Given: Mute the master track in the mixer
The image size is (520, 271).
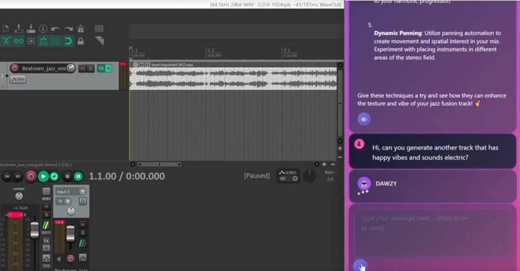Looking at the screenshot, I should click(x=46, y=206).
